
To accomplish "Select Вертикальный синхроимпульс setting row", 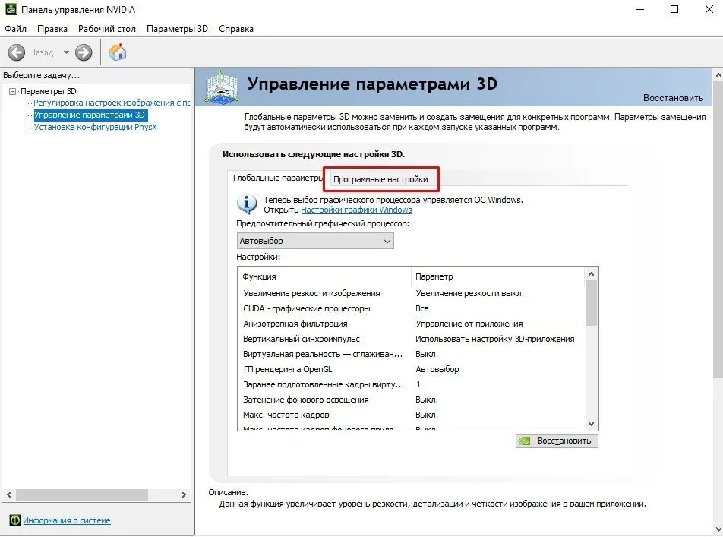I will pos(413,339).
